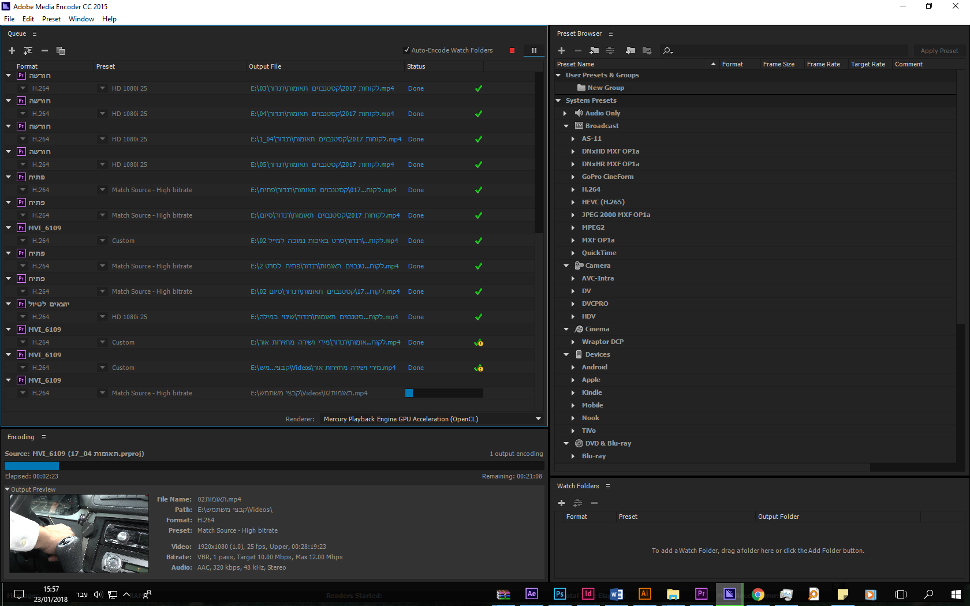The image size is (970, 606).
Task: Open preset dropdown for the Custom preset row under MVI_6109 with path E:\02
Action: 102,241
